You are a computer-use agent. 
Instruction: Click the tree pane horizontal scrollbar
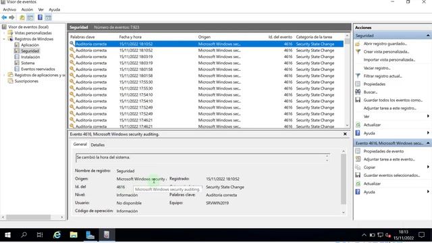pos(32,217)
